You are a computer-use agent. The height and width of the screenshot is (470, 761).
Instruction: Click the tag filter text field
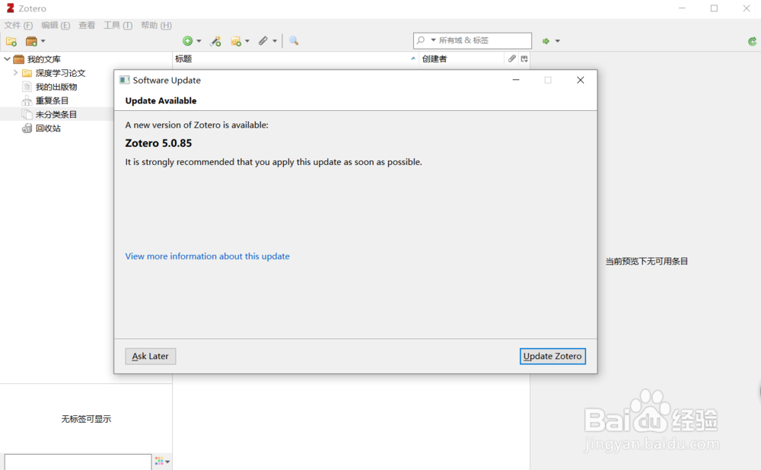[x=78, y=462]
